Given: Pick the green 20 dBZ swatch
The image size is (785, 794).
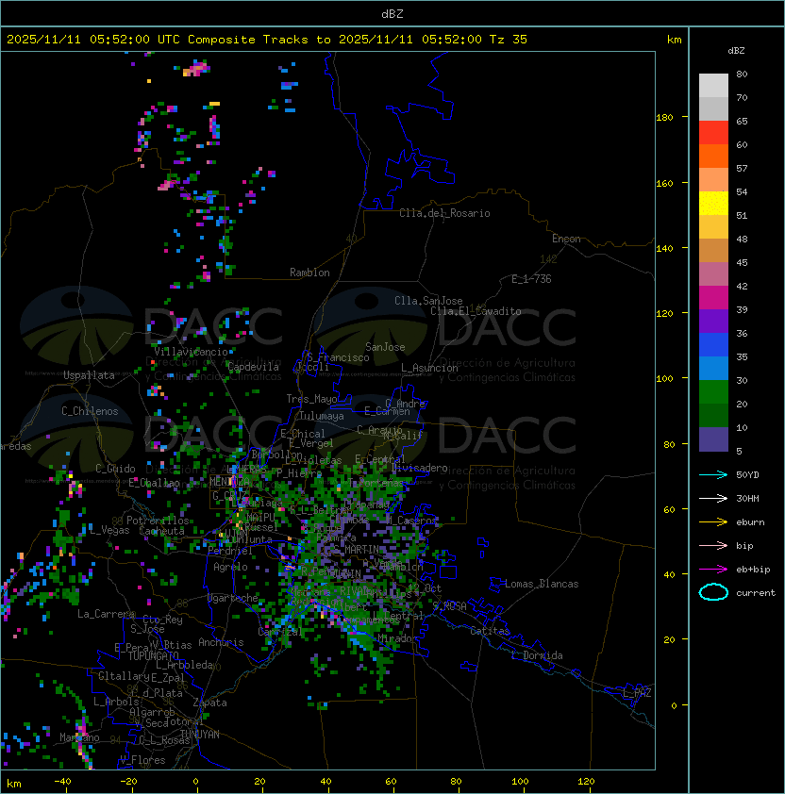Looking at the screenshot, I should coord(713,391).
